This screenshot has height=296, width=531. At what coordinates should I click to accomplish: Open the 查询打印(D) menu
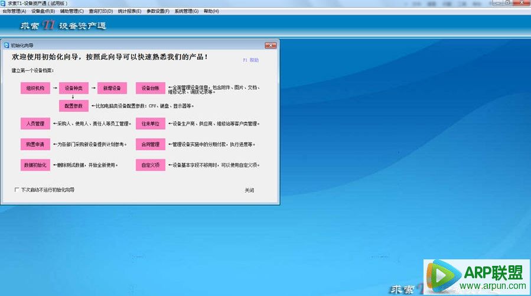[101, 11]
